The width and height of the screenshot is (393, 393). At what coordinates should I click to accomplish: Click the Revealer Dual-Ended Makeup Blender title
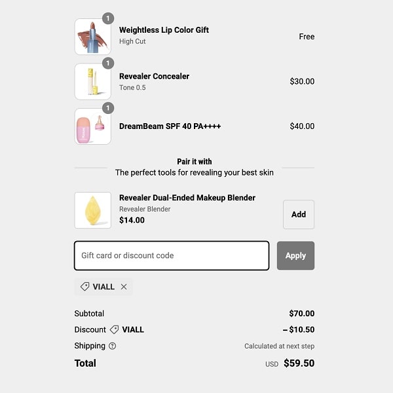[x=187, y=198]
